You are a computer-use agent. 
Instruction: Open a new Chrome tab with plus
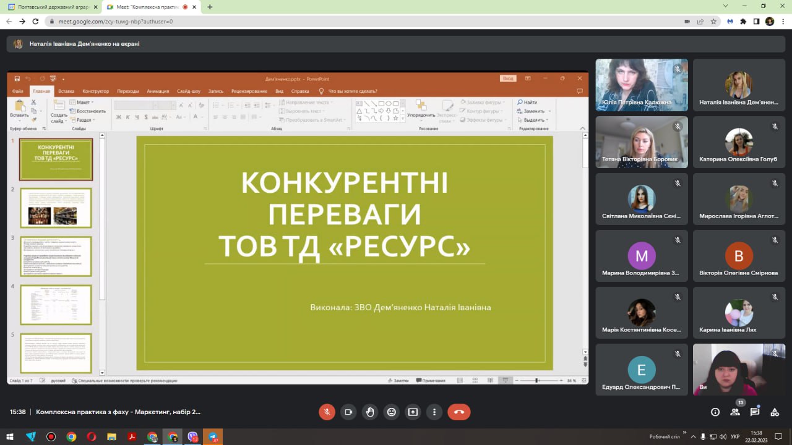coord(210,7)
